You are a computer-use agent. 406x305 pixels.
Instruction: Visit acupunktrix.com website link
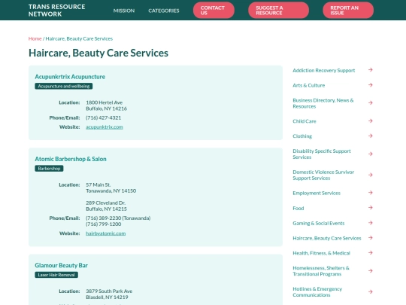point(105,127)
